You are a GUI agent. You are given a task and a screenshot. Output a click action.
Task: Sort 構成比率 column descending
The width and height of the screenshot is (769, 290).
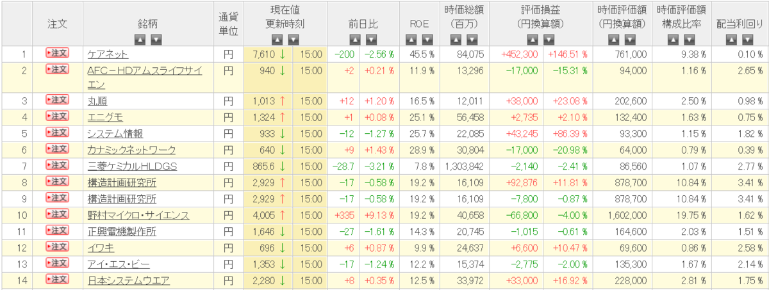coord(688,40)
